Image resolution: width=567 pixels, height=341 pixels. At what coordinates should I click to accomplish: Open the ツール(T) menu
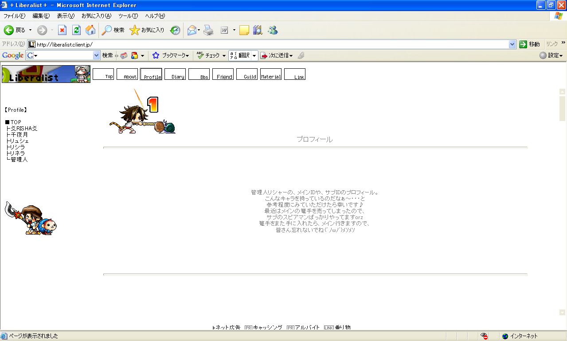128,16
